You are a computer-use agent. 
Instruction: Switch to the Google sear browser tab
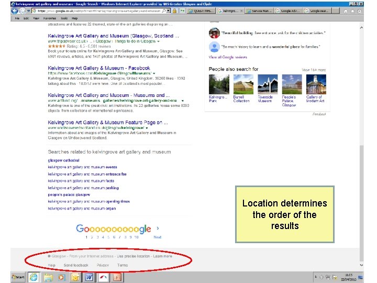point(317,11)
